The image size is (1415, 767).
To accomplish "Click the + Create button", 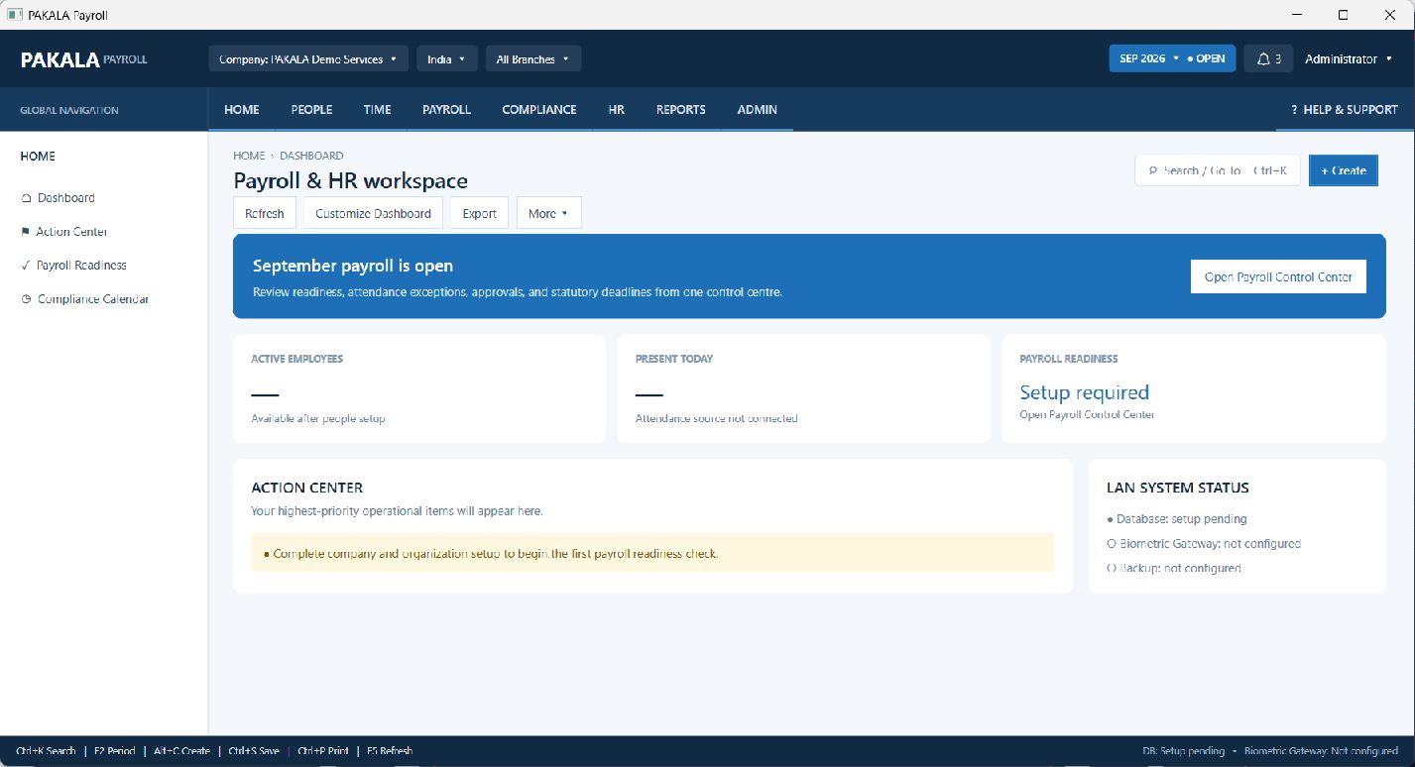I will [1344, 170].
